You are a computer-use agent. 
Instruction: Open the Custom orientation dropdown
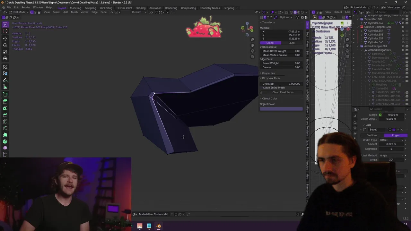138,12
